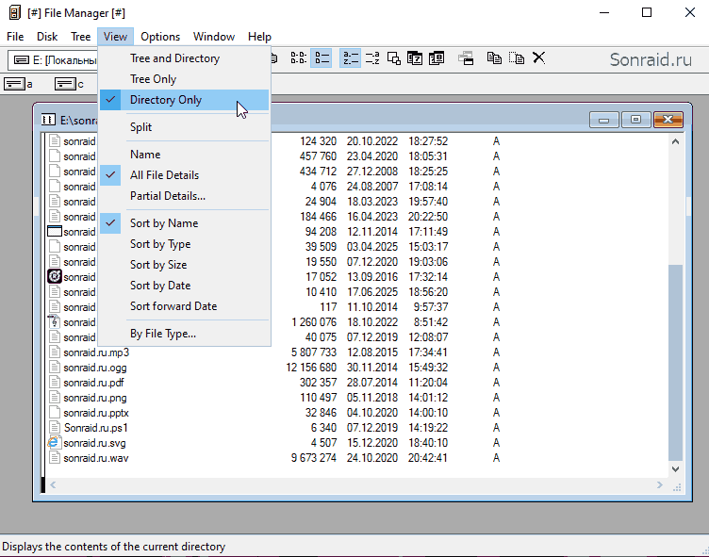709x557 pixels.
Task: Open the Disk menu
Action: click(47, 37)
